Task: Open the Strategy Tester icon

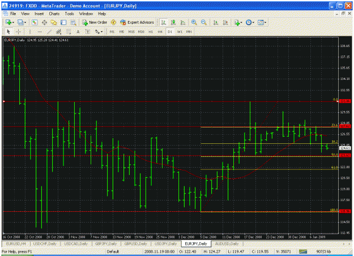Action: pyautogui.click(x=73, y=22)
